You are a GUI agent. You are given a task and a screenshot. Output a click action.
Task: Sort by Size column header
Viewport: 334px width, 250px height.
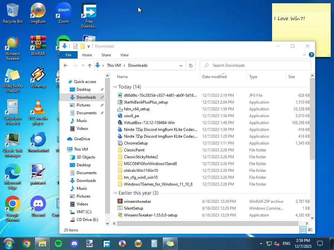(x=298, y=77)
